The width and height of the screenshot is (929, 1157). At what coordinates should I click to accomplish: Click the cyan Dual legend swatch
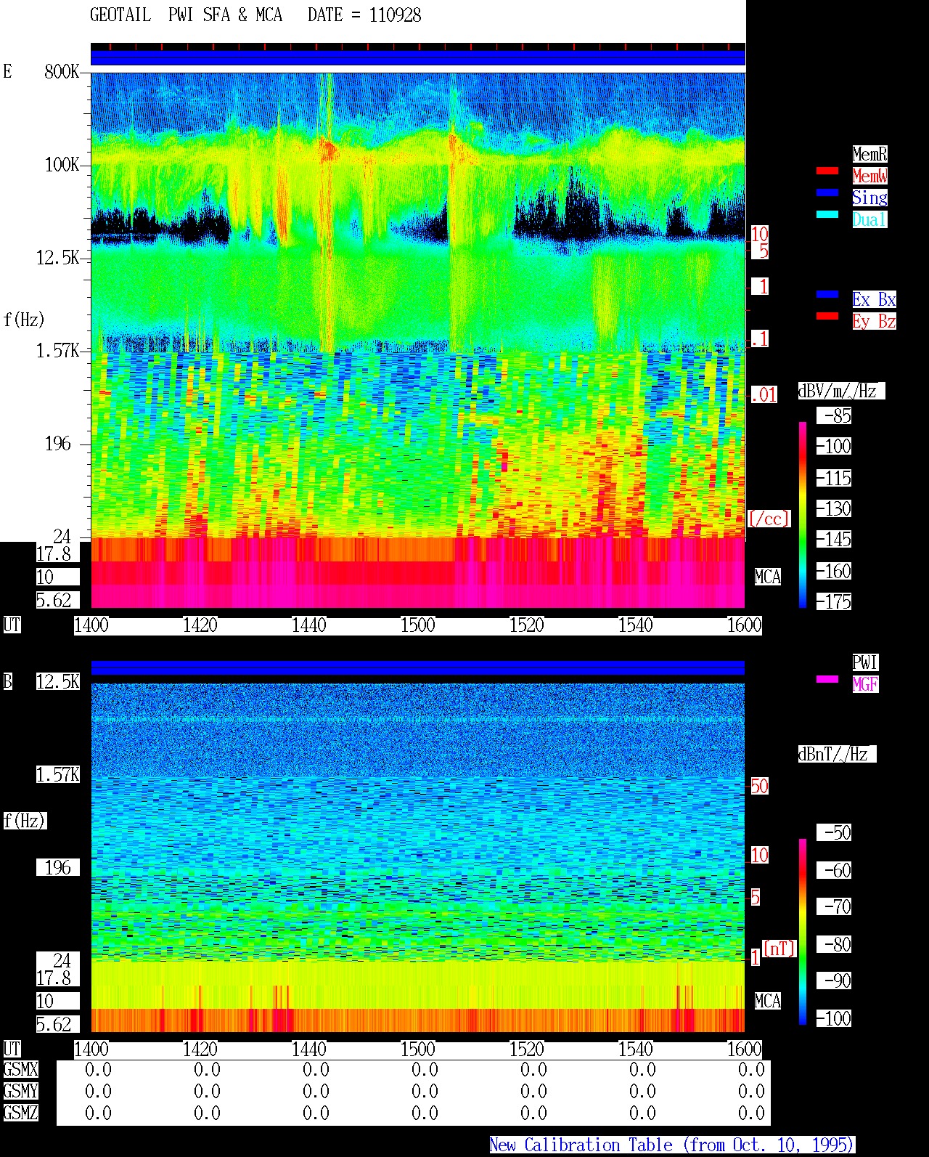[827, 214]
